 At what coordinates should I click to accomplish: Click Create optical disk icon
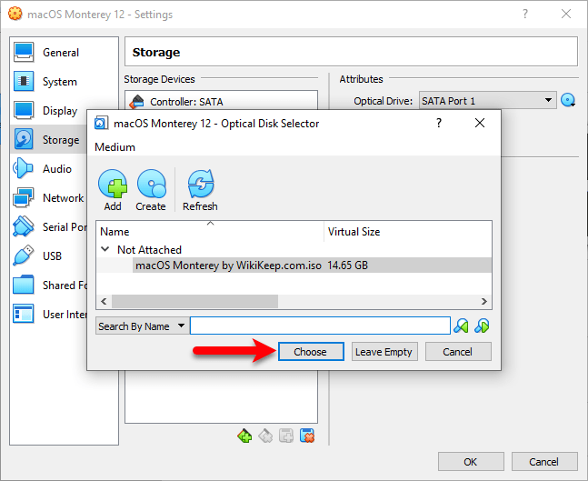tap(152, 184)
